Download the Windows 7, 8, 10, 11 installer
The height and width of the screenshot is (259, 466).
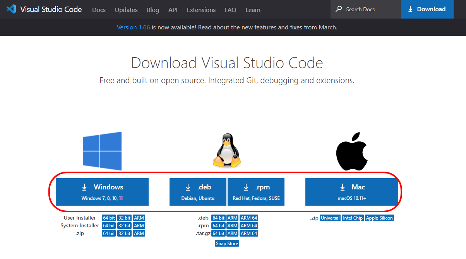tap(102, 192)
